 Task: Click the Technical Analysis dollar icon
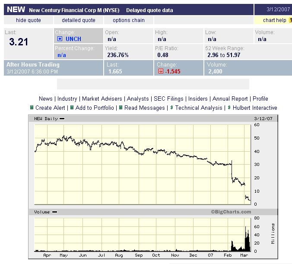tap(171, 108)
